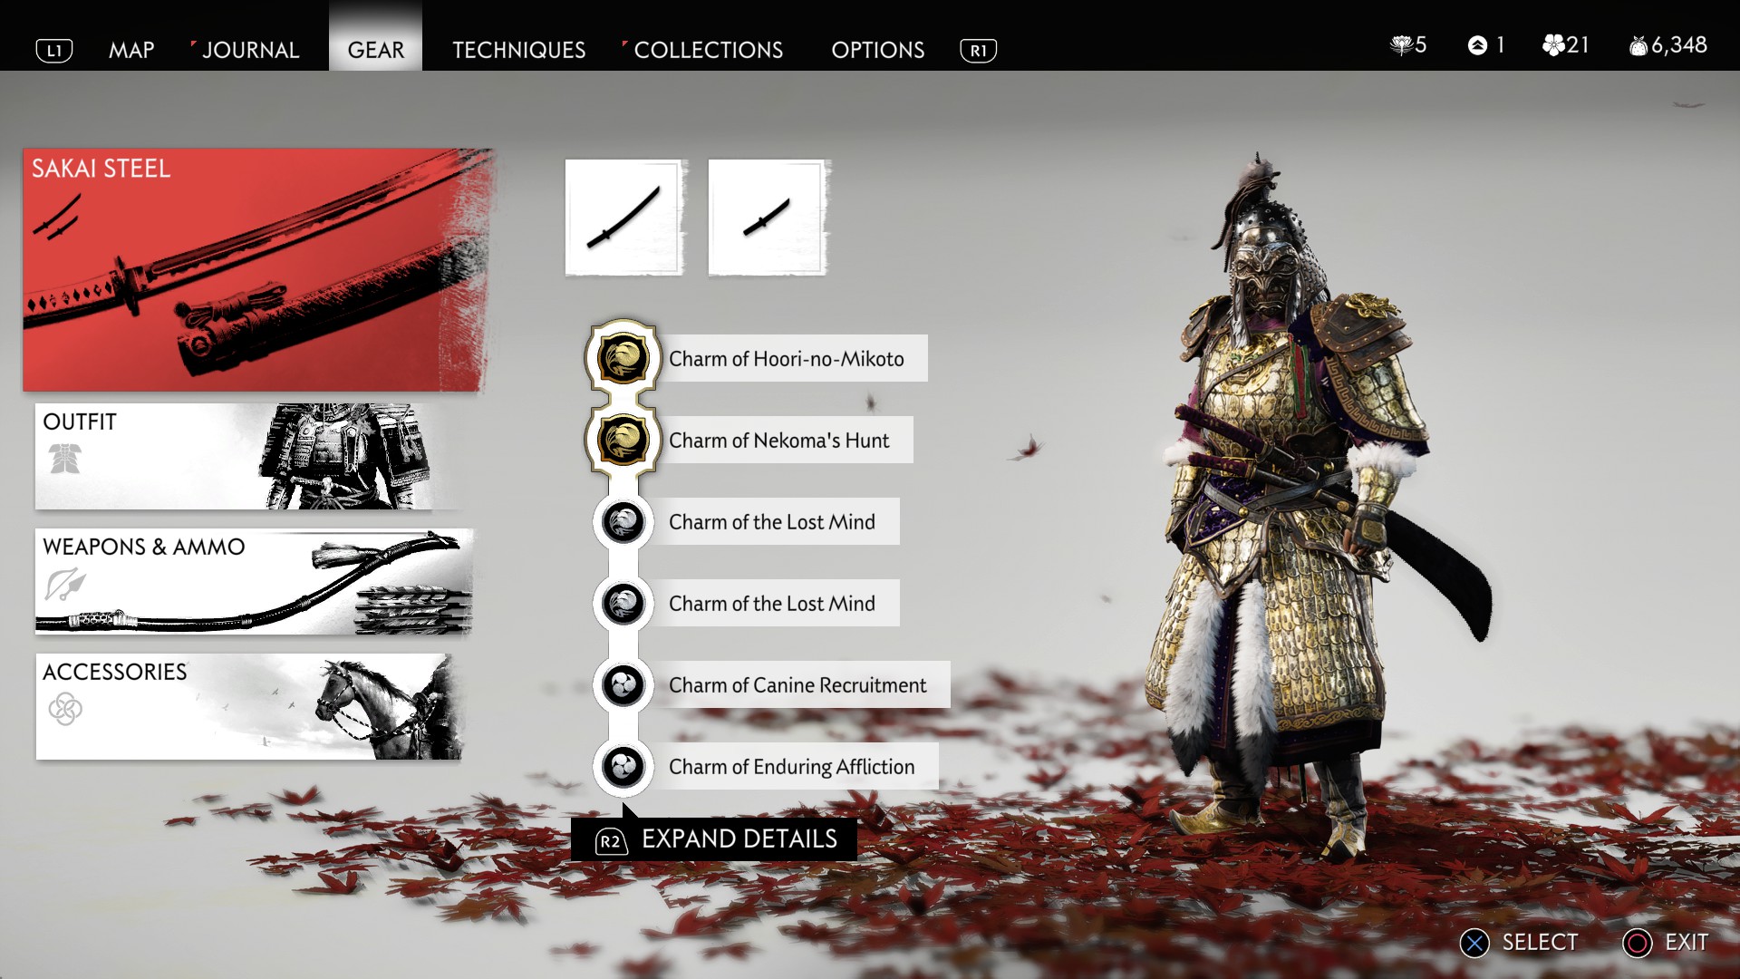The image size is (1740, 979).
Task: Open the Techniques tab
Action: 519,50
